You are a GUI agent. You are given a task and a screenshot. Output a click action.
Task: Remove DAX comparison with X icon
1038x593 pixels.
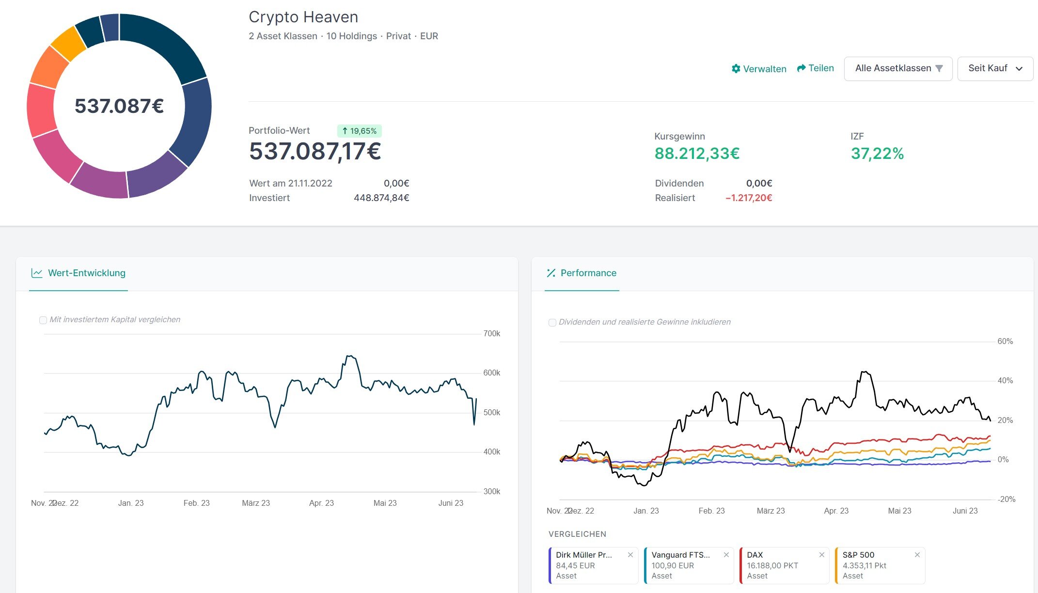(x=821, y=555)
